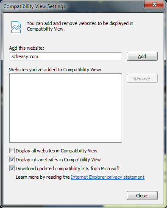Click the 'Display intranet sites in Compatibility View' text

[58, 160]
